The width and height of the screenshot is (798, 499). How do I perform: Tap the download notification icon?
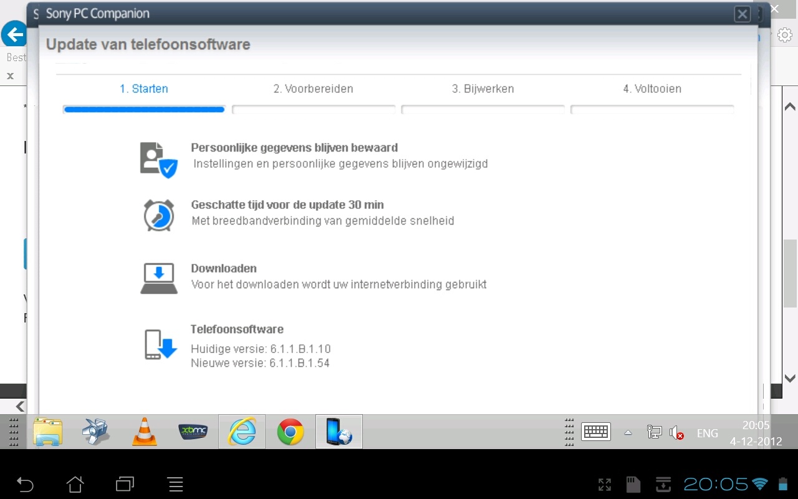point(663,484)
